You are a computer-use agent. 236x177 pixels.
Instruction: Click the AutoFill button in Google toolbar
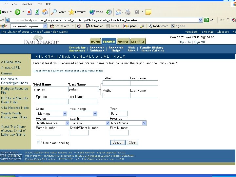tap(113, 26)
